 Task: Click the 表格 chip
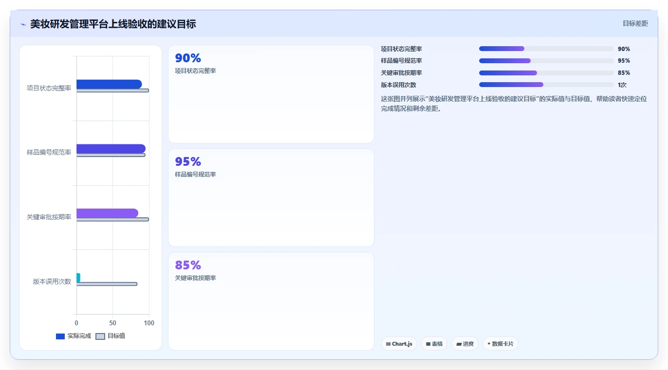[434, 344]
